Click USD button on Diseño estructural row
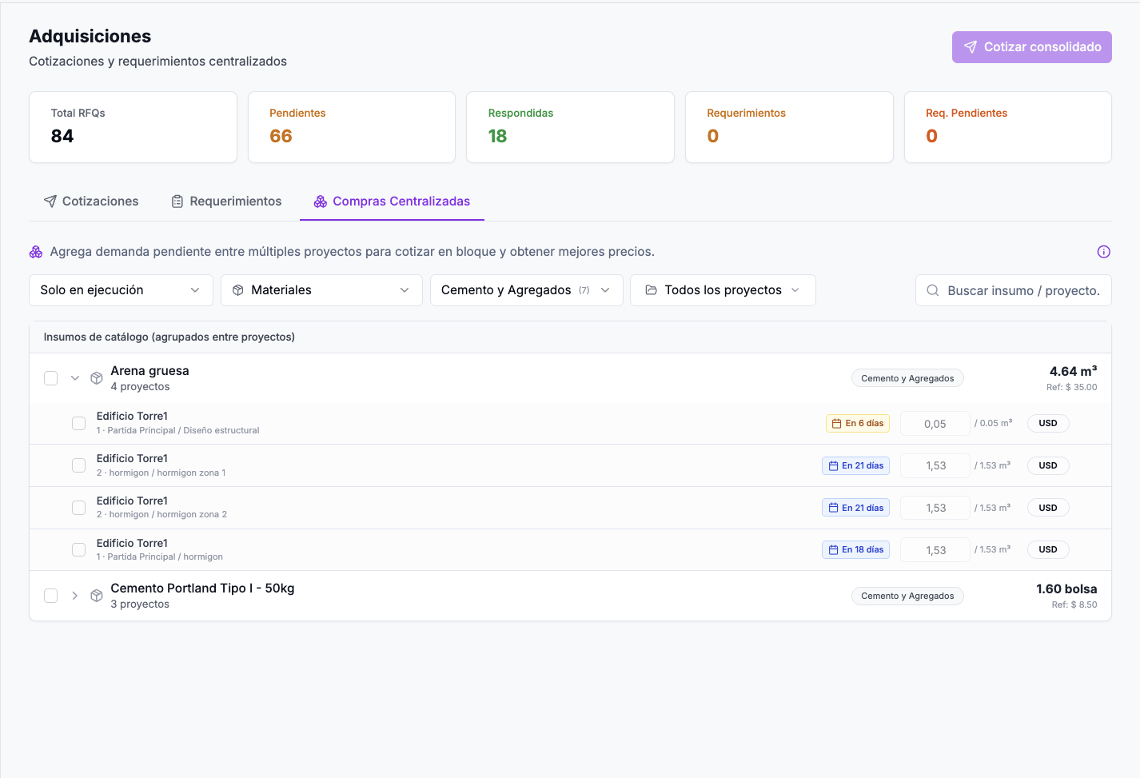This screenshot has height=778, width=1140. [x=1048, y=424]
